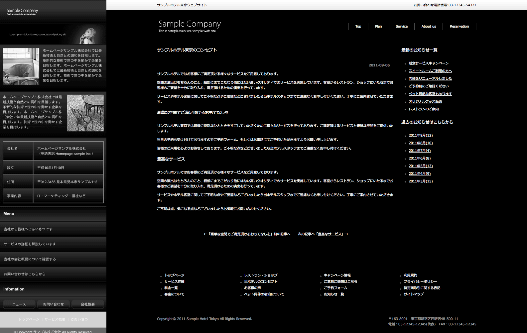Viewport: 527px width, 333px height.
Task: Open the footer link プライバシーポリシー
Action: click(420, 282)
